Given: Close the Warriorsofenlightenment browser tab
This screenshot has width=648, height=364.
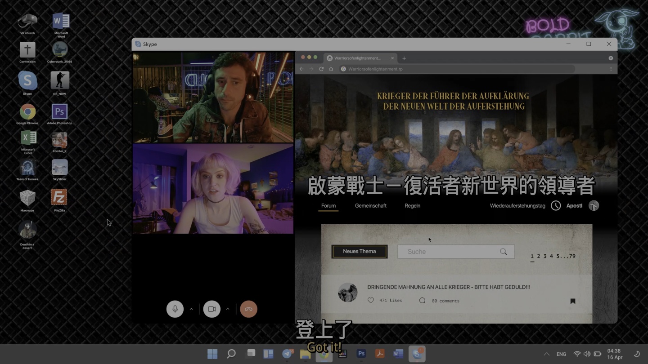Looking at the screenshot, I should point(392,58).
